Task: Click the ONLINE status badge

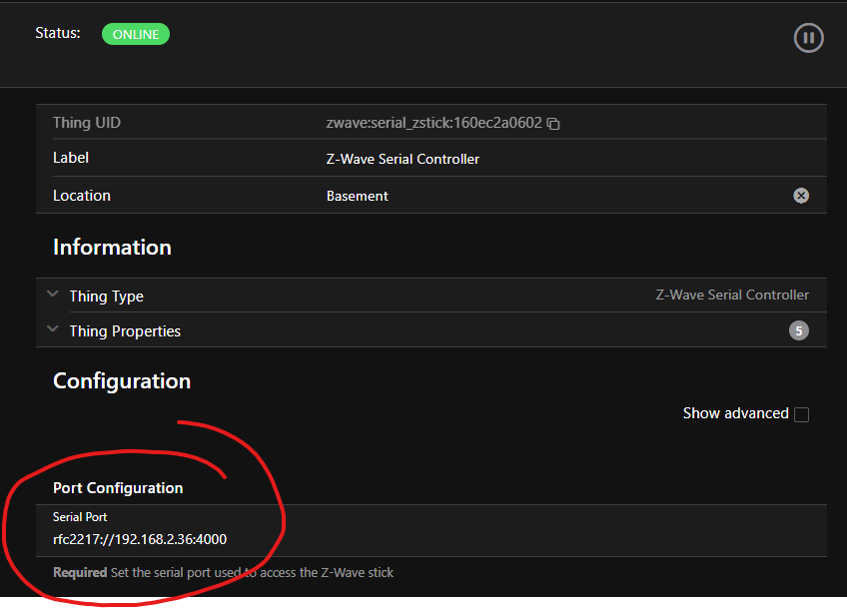Action: tap(136, 34)
